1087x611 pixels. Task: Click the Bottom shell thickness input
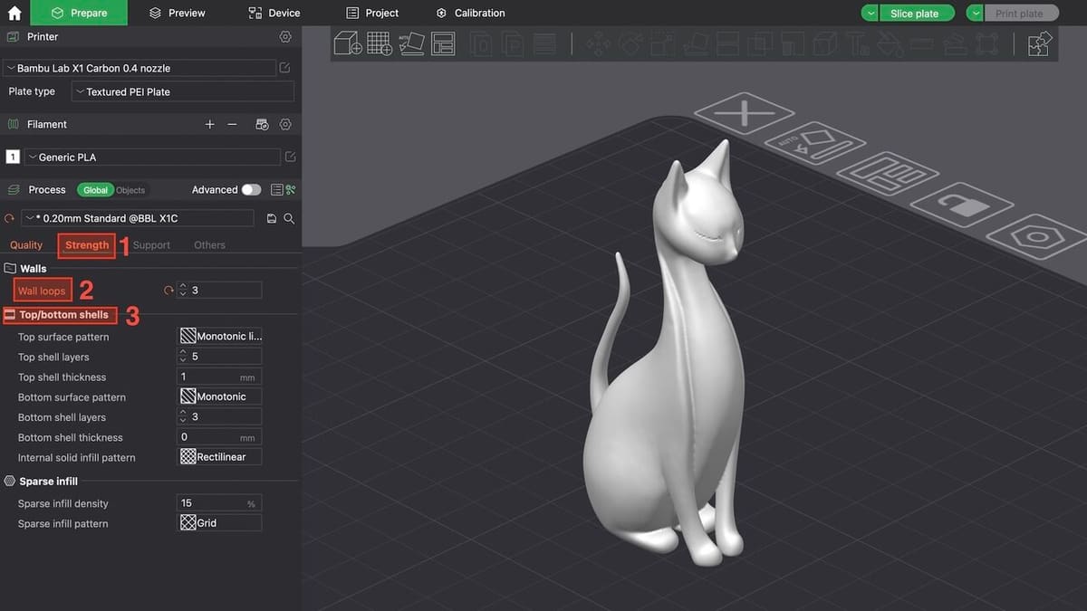[x=220, y=437]
